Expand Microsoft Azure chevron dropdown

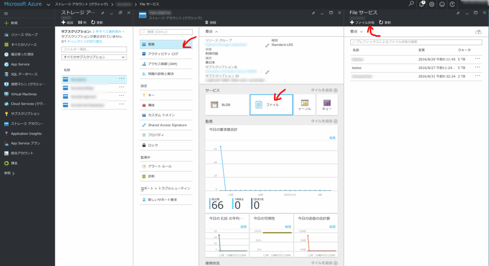[x=48, y=5]
